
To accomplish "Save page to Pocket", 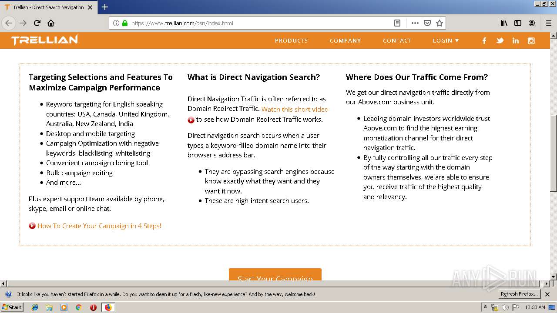I will (x=427, y=23).
